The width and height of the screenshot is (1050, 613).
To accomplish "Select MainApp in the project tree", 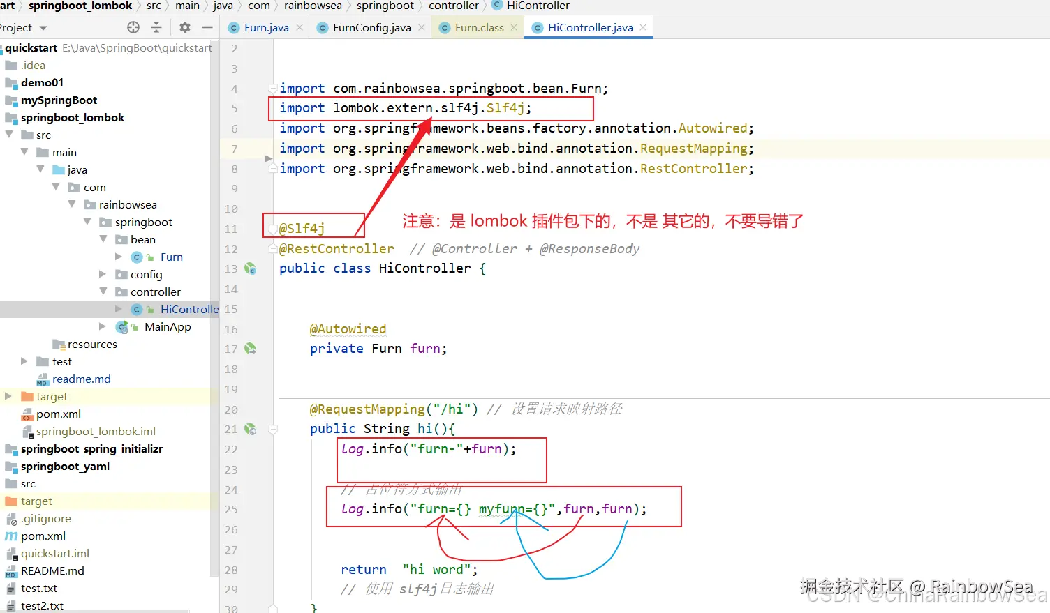I will (168, 326).
